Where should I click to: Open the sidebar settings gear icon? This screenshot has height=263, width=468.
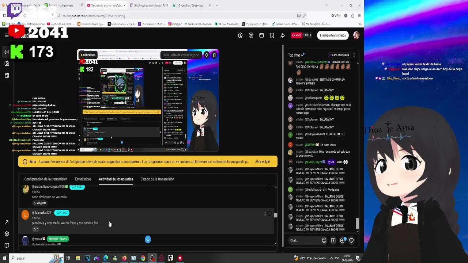tap(7, 234)
